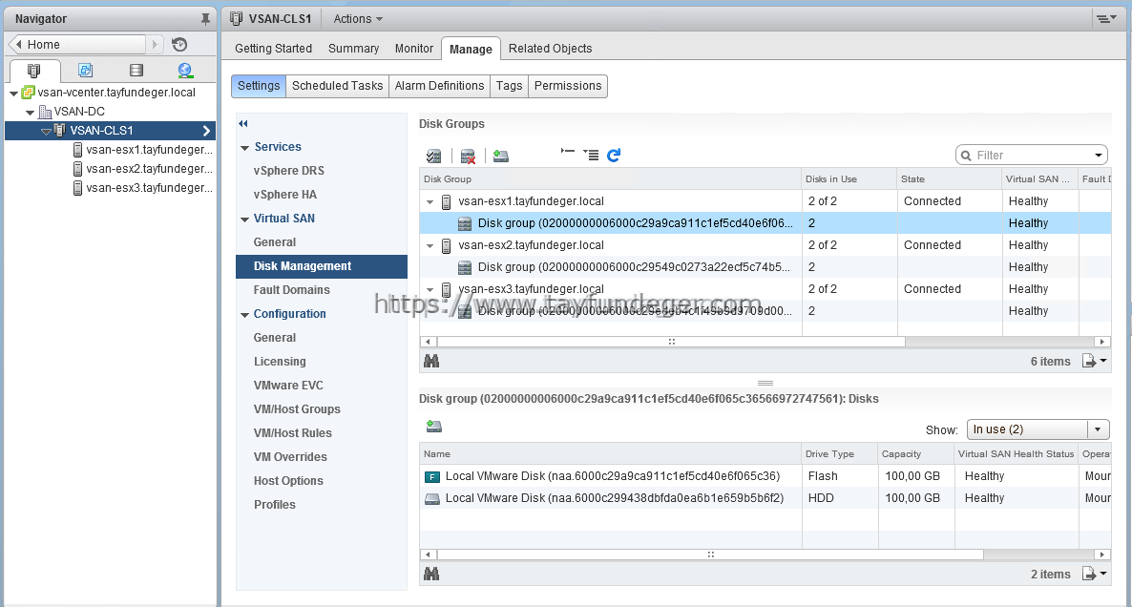Add a disk to the selected disk group
Image resolution: width=1132 pixels, height=607 pixels.
click(x=434, y=427)
